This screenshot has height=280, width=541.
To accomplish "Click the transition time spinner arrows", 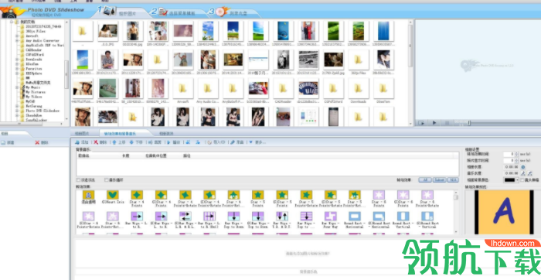I will 516,154.
